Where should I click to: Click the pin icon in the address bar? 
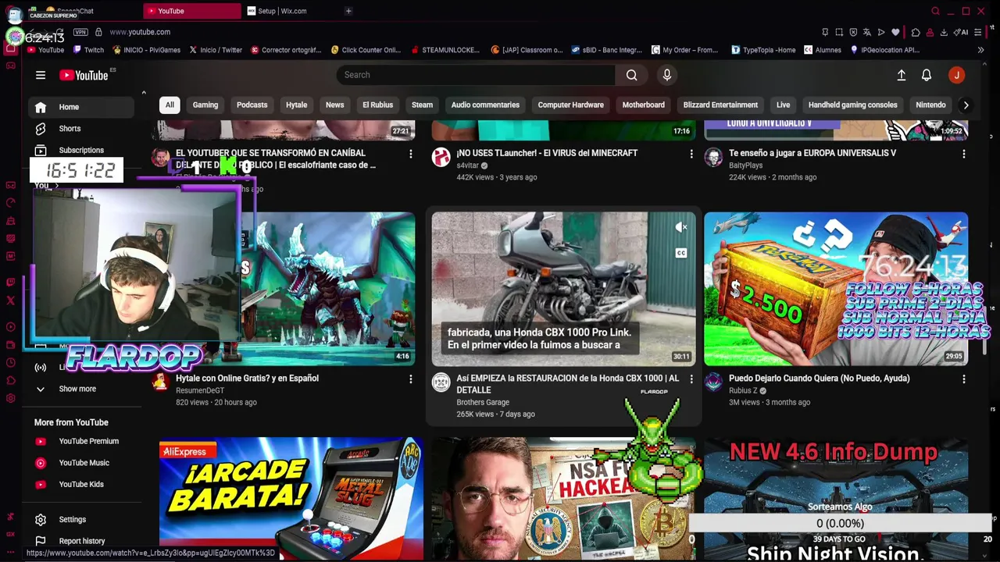coord(825,32)
